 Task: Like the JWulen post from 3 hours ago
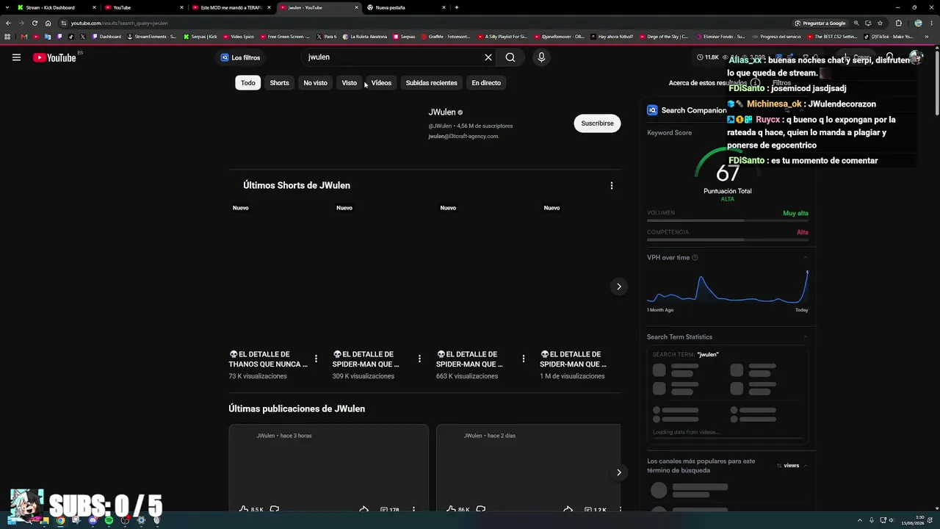[x=244, y=509]
